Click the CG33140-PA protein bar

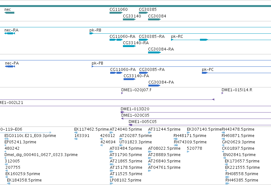point(130,79)
